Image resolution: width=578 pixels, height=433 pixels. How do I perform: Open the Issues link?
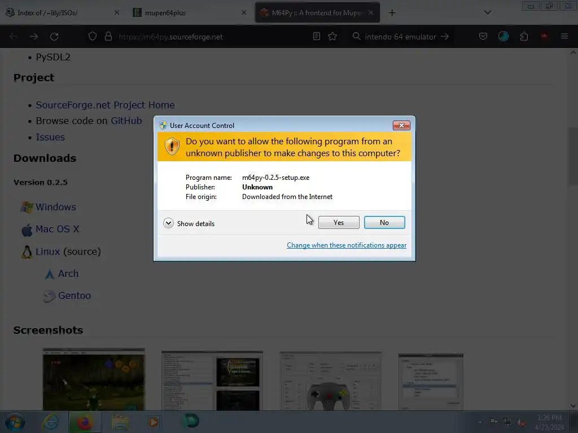(50, 137)
